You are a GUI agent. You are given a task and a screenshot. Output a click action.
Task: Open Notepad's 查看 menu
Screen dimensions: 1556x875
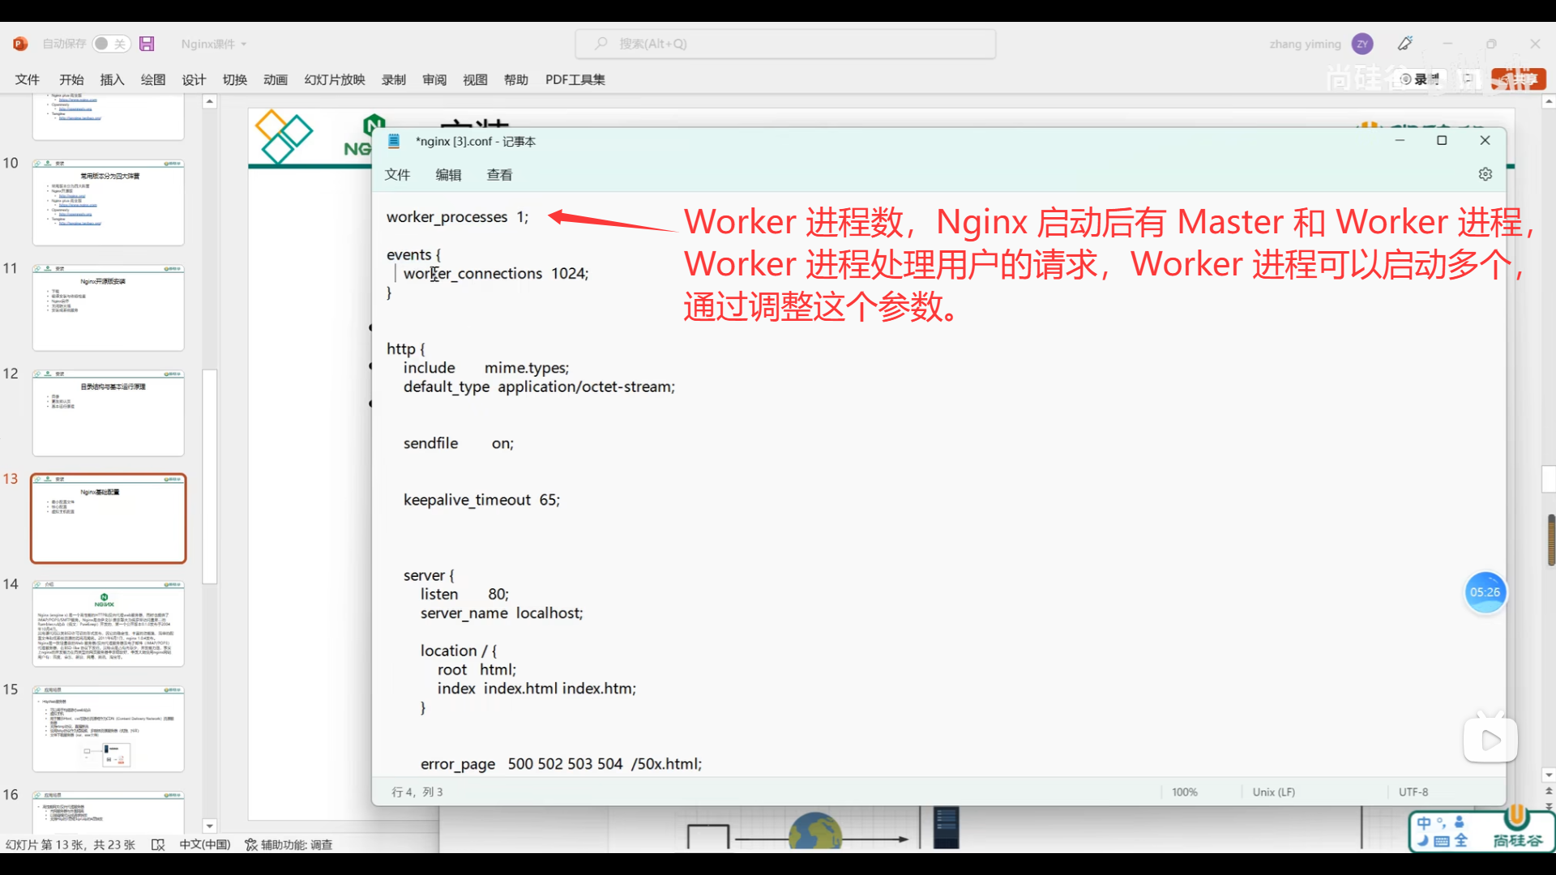pyautogui.click(x=499, y=174)
